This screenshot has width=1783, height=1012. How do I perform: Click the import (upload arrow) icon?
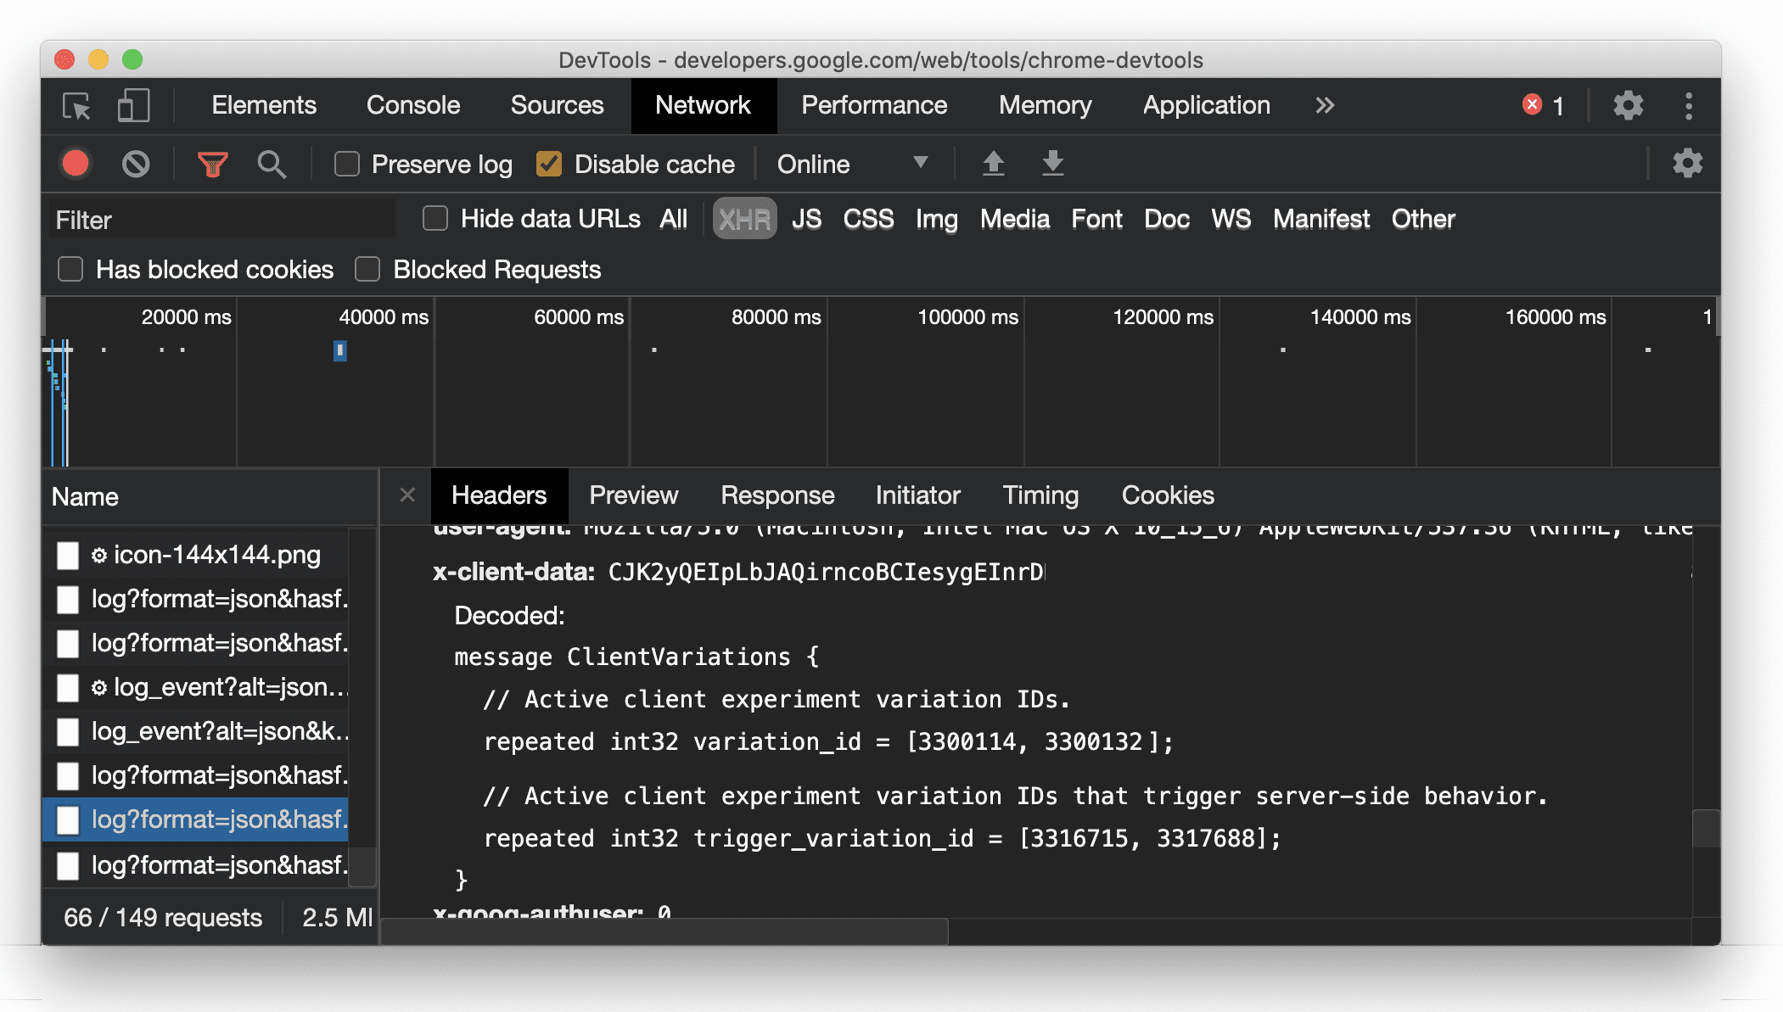click(x=992, y=163)
